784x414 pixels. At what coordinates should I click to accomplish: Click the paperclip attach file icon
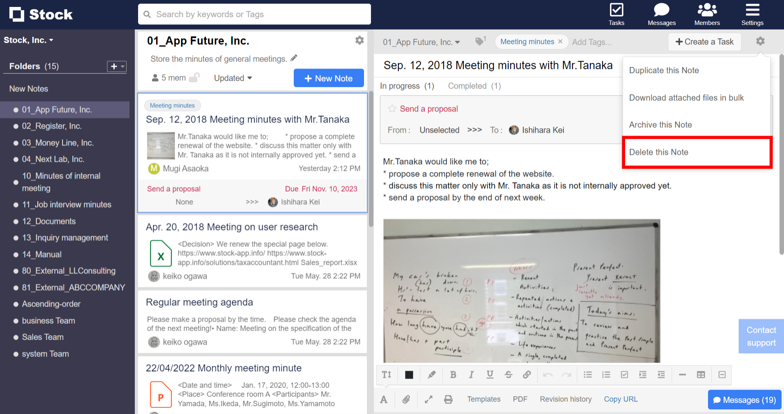click(x=406, y=399)
